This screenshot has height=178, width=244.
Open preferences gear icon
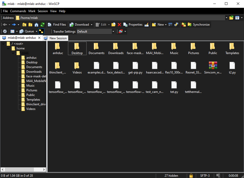click(x=5, y=32)
